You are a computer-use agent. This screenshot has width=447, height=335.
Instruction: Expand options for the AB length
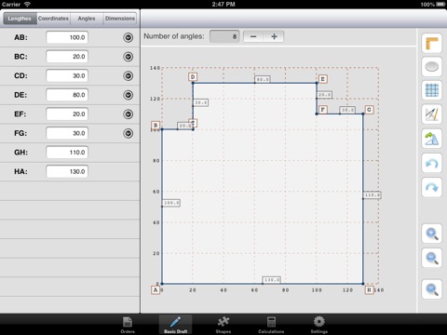tap(128, 37)
